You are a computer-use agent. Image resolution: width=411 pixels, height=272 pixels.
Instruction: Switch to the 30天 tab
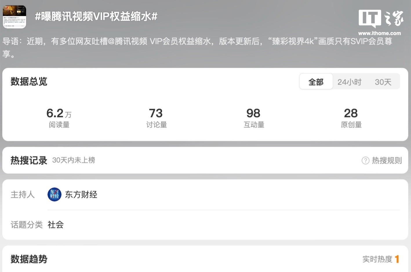(x=383, y=82)
